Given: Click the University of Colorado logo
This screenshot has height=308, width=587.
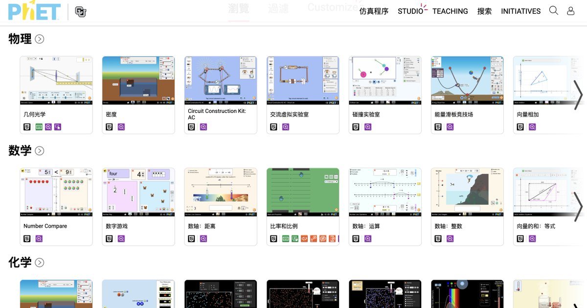Looking at the screenshot, I should [81, 12].
